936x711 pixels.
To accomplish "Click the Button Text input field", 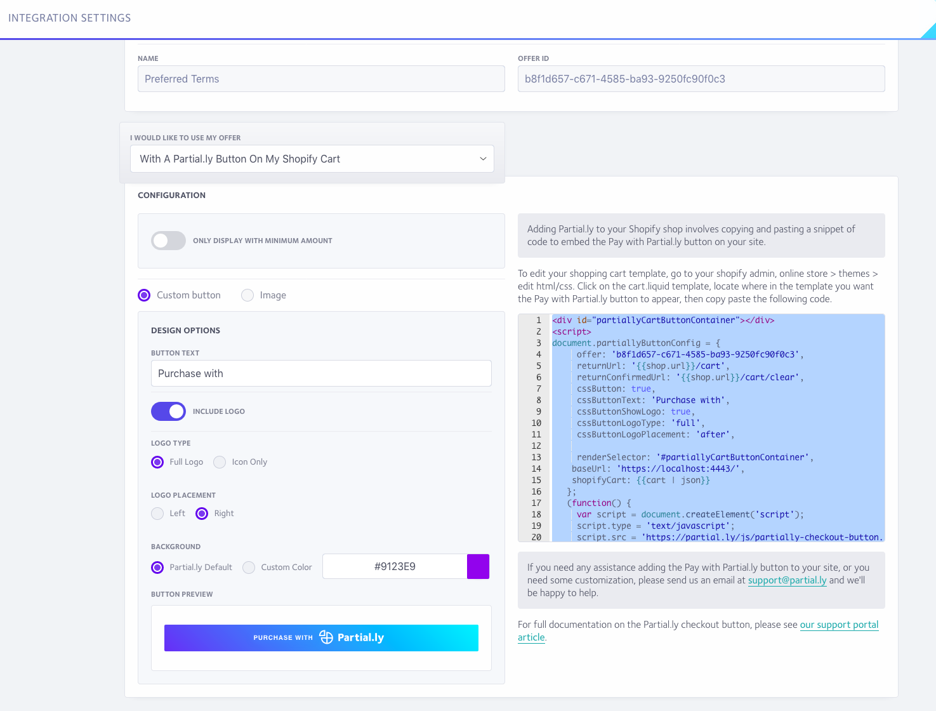I will [321, 373].
